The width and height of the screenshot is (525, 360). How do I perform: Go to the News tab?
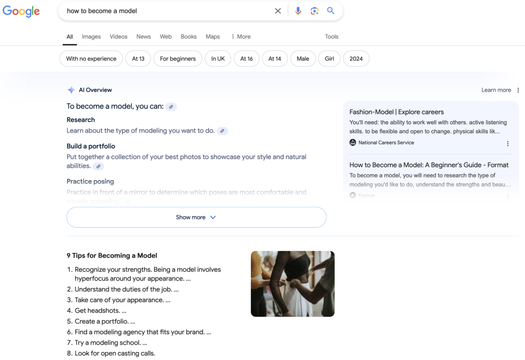(143, 37)
